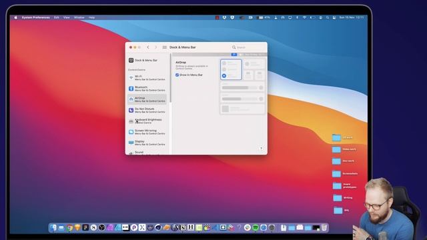Open Control Centre from the menu bar

(x=334, y=17)
